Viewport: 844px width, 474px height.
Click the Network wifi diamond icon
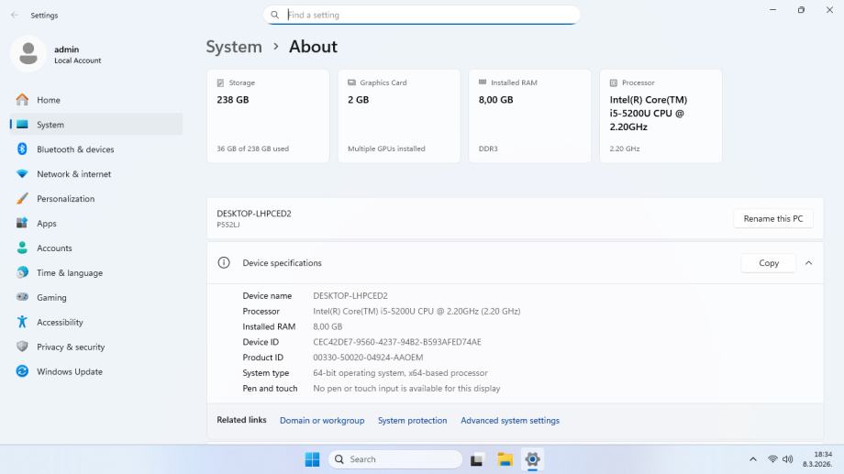22,174
